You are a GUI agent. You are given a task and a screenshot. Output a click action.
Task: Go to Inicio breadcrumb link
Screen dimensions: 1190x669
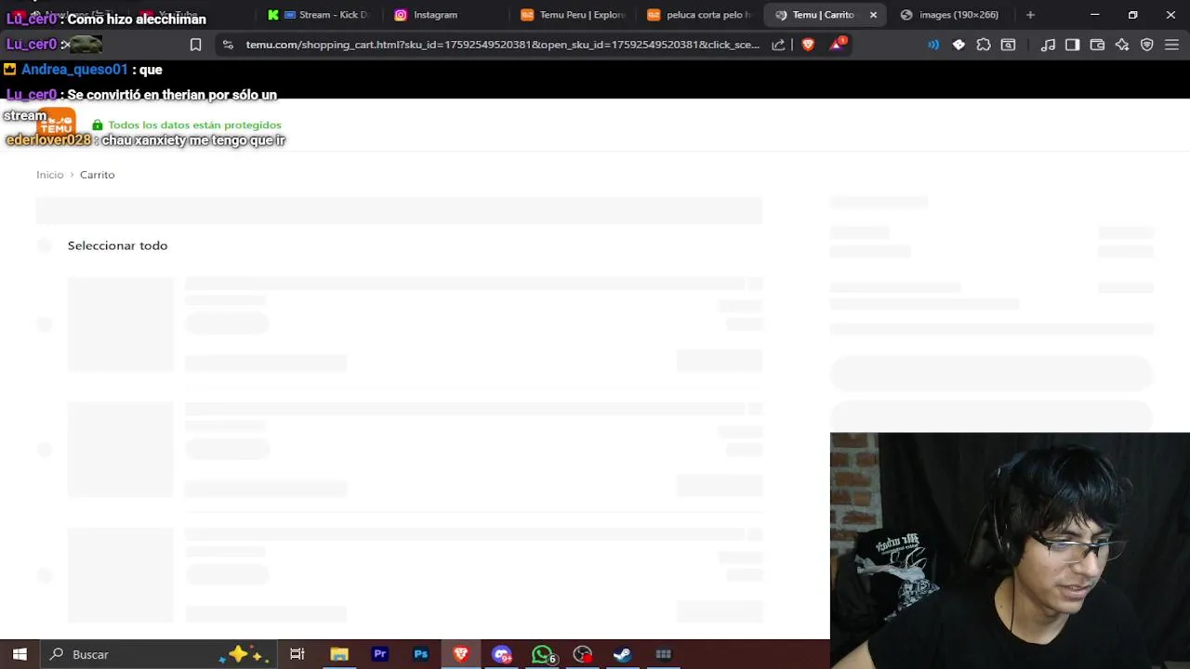point(50,175)
